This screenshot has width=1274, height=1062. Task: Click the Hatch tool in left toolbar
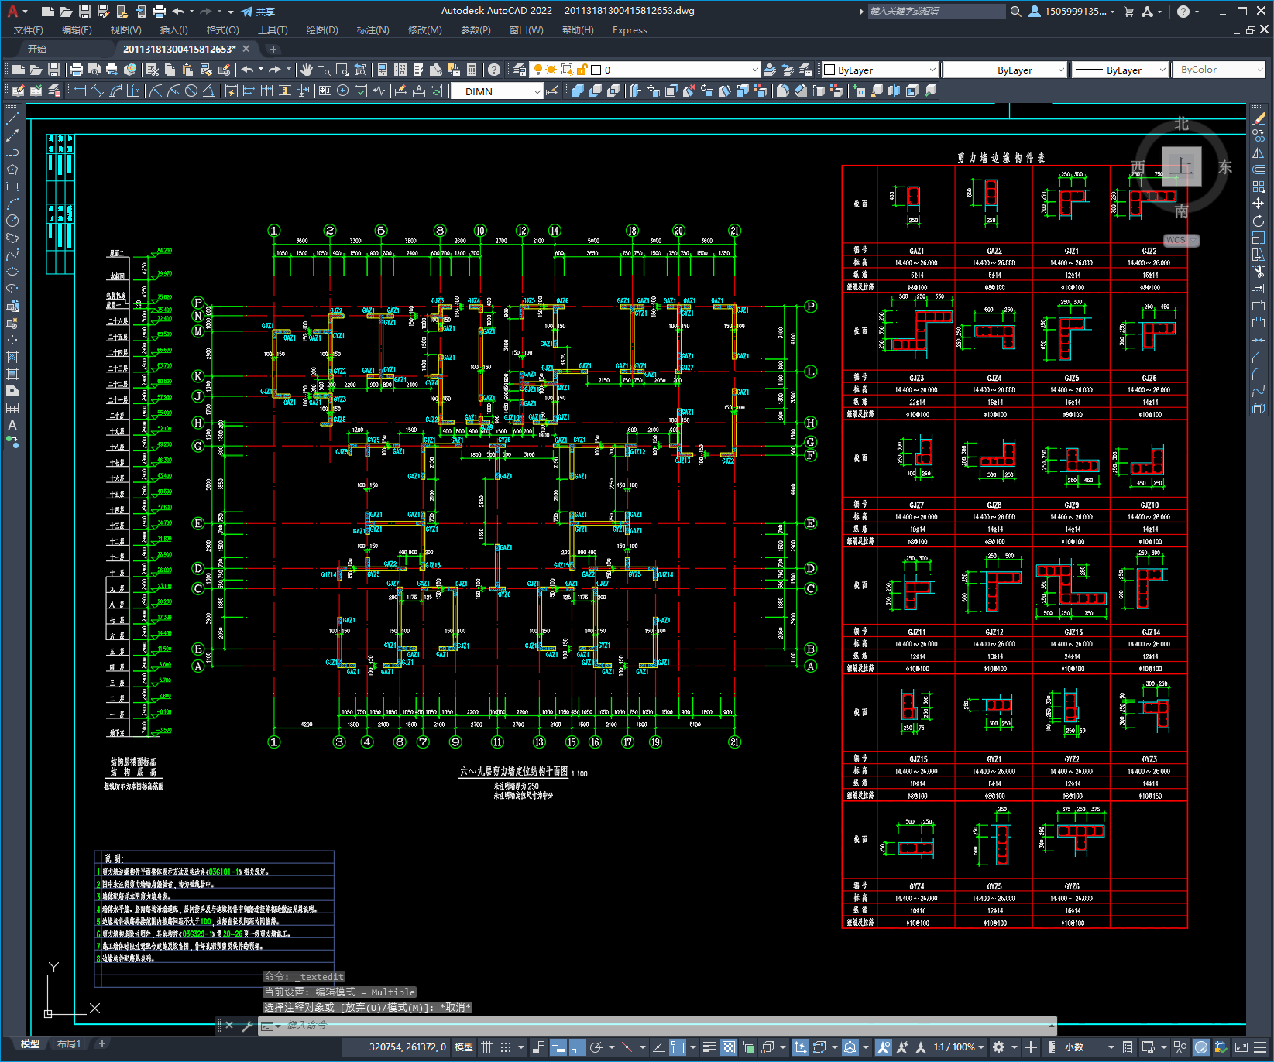12,357
